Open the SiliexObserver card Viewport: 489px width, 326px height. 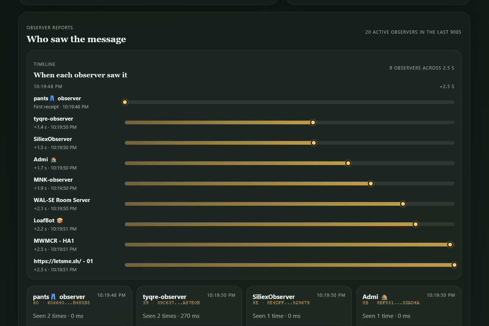click(299, 306)
